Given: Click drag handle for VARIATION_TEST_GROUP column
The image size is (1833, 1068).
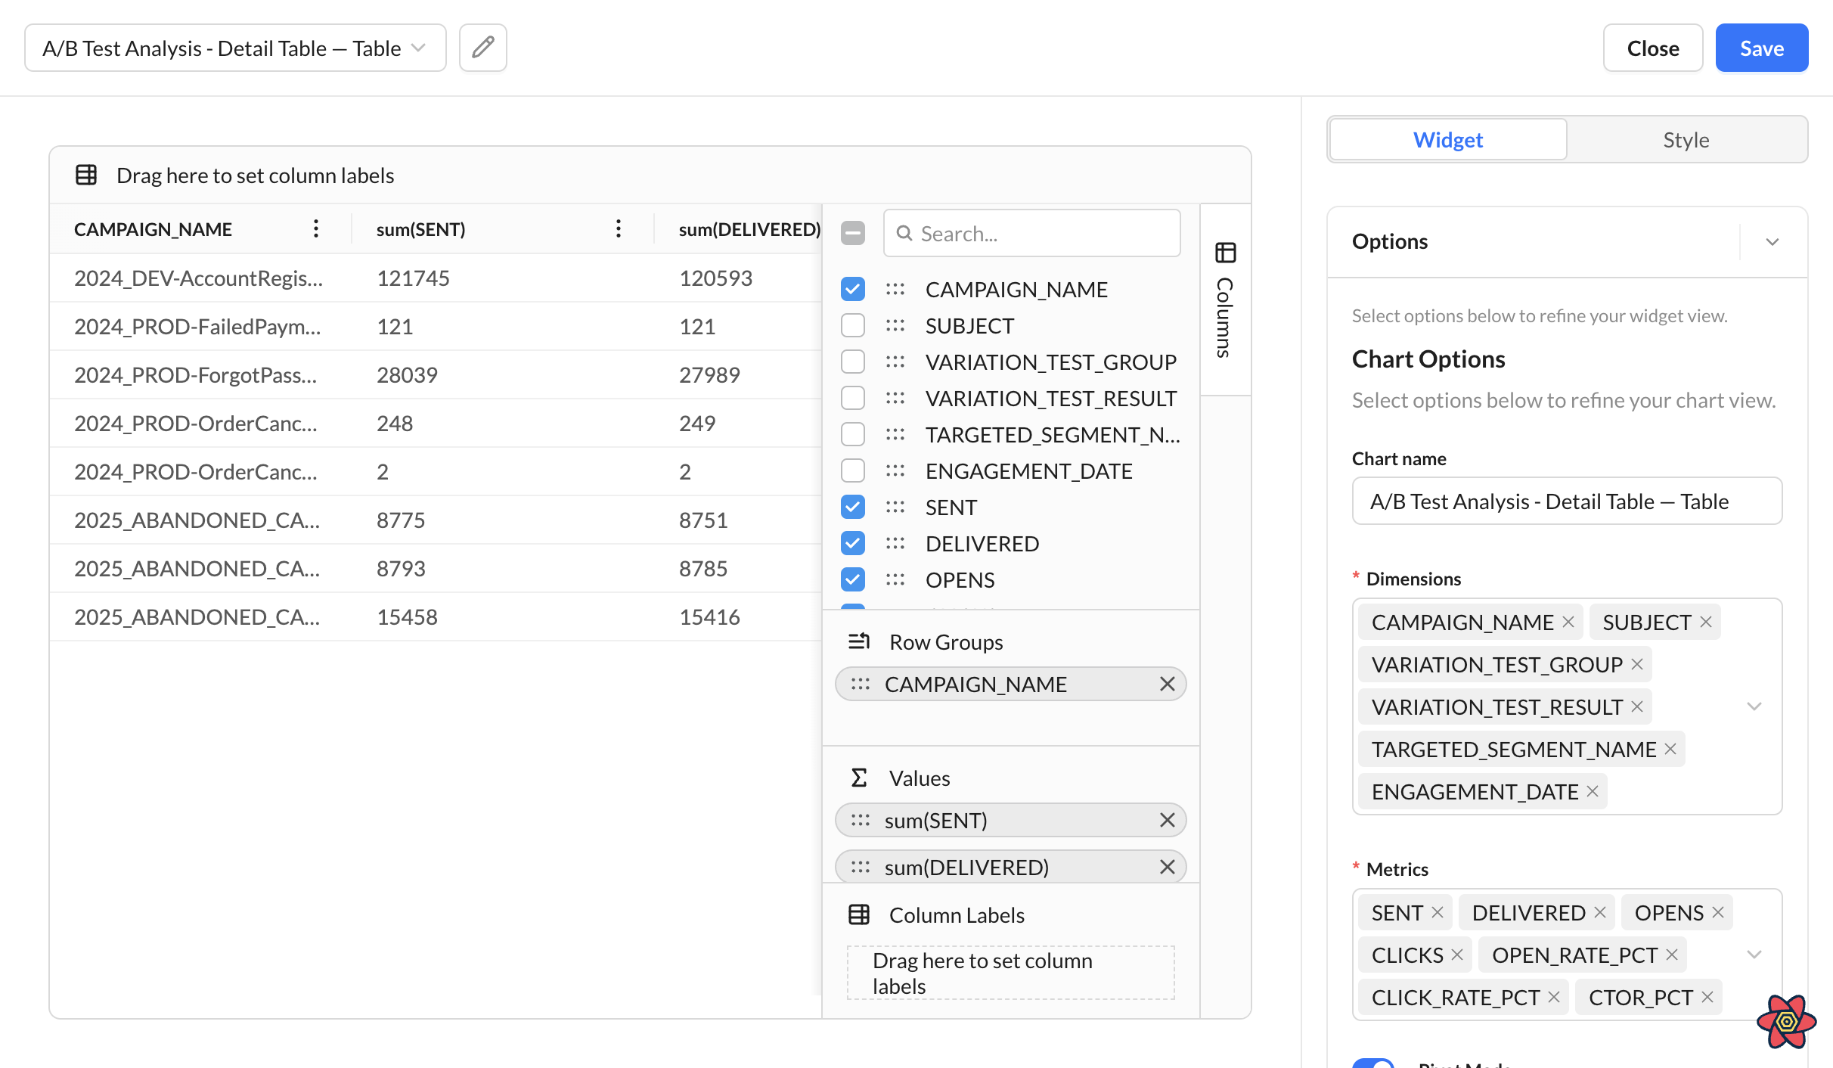Looking at the screenshot, I should [x=895, y=362].
